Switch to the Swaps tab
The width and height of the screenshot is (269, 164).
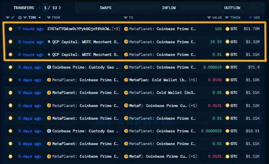pos(106,8)
